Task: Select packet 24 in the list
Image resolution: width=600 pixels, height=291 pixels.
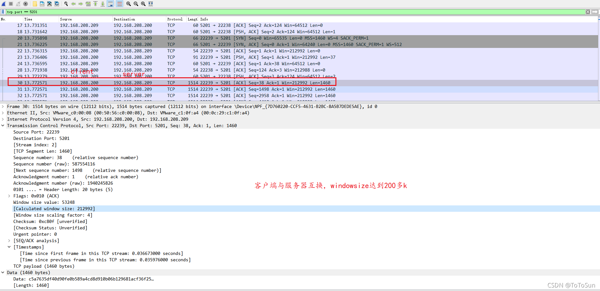Action: (299, 64)
